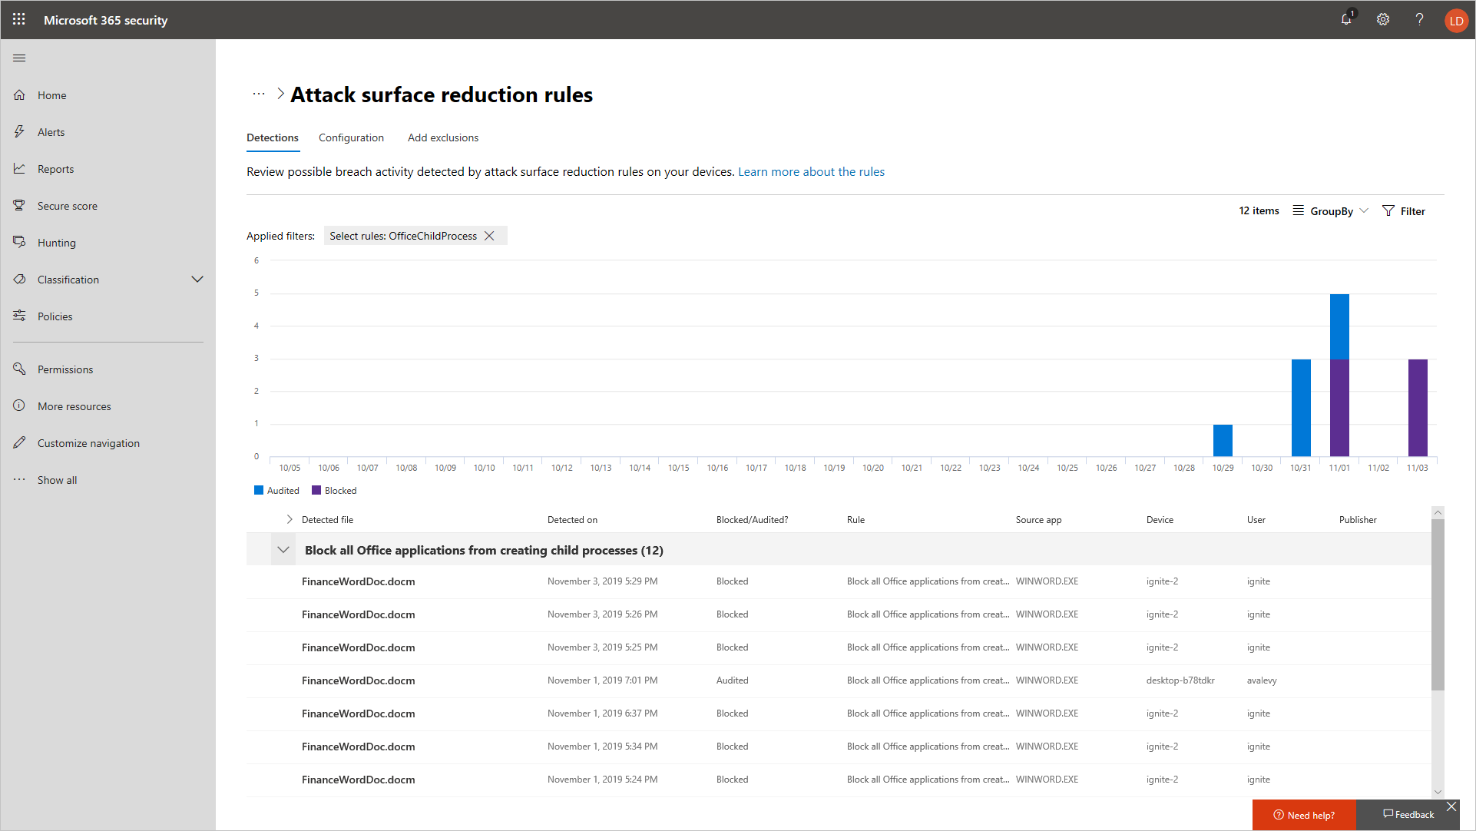
Task: Click the table scrollbar down arrow
Action: click(1438, 792)
